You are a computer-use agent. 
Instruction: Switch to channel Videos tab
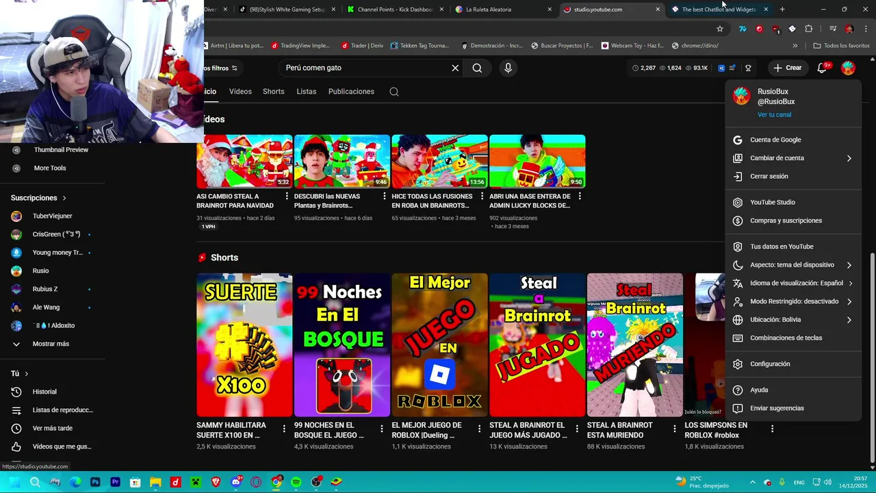(240, 92)
